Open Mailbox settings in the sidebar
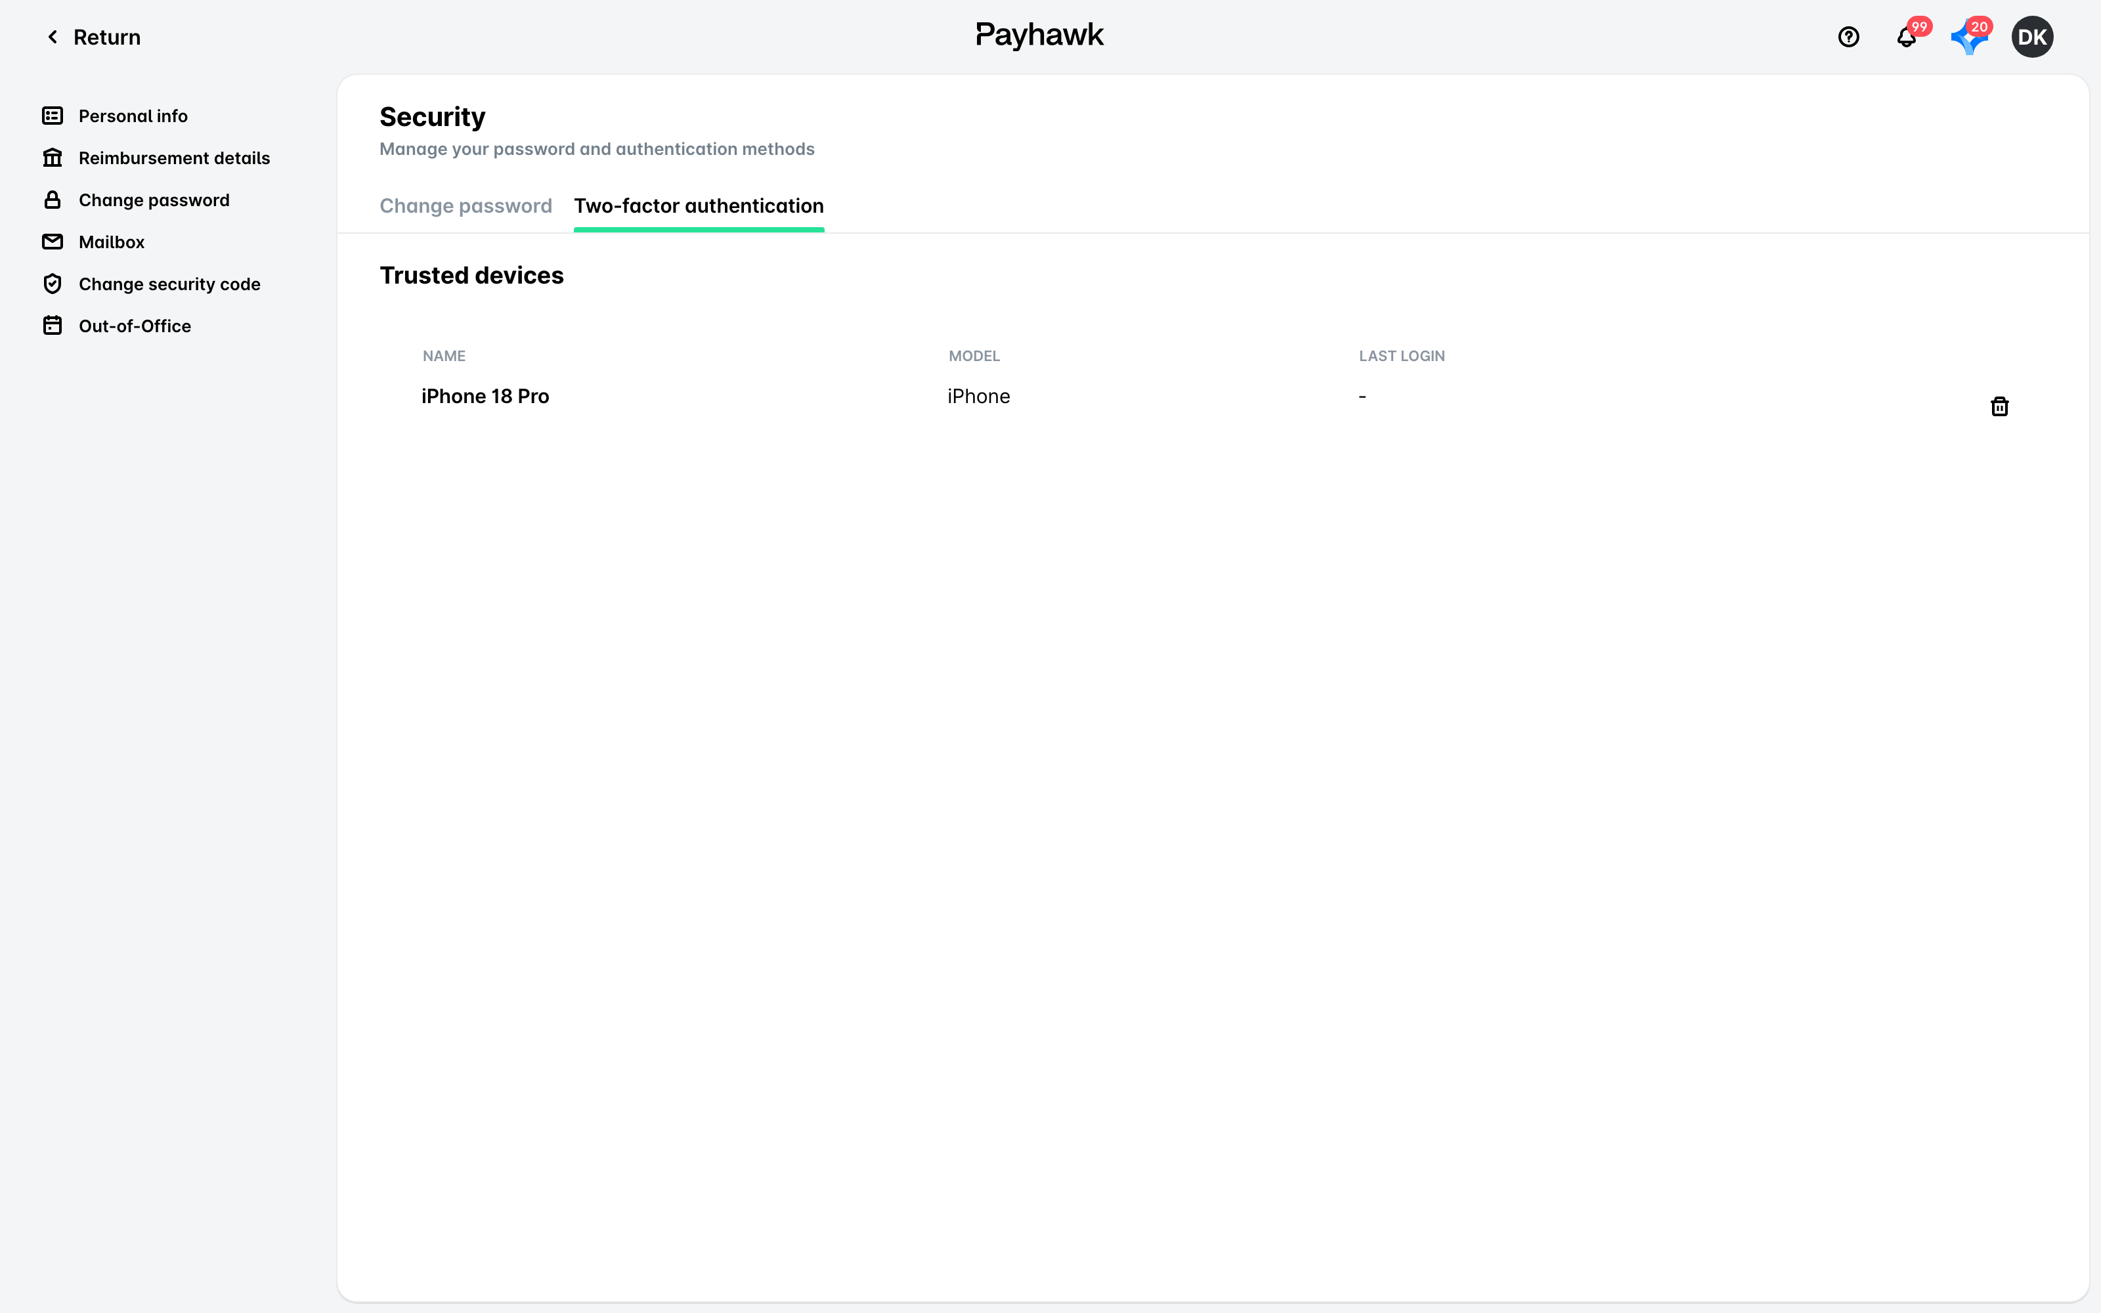 pyautogui.click(x=112, y=242)
